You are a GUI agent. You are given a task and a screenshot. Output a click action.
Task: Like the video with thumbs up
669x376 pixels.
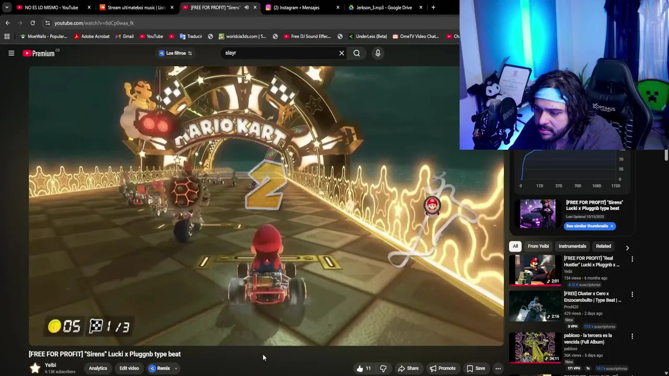pos(364,368)
